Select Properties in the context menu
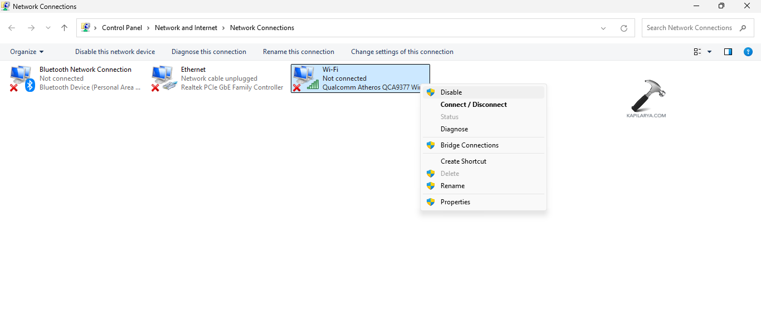Image resolution: width=761 pixels, height=310 pixels. [455, 202]
